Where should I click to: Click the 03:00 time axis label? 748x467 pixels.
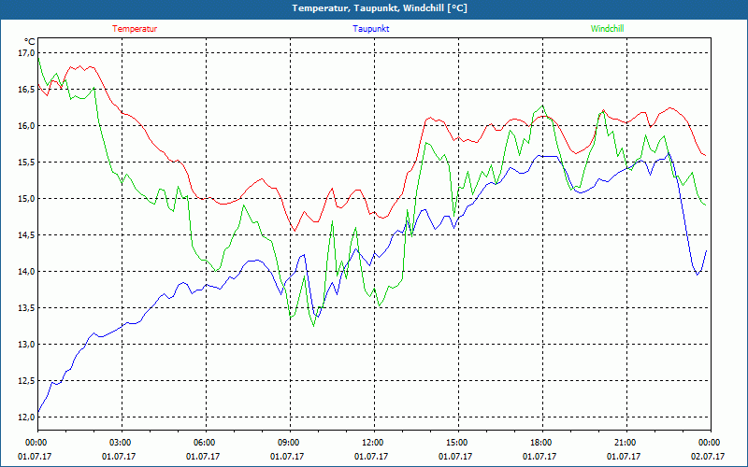click(119, 443)
